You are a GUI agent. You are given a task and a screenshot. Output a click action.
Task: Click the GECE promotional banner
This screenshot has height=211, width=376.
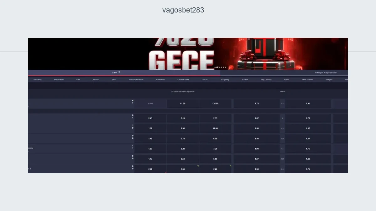[x=188, y=54]
